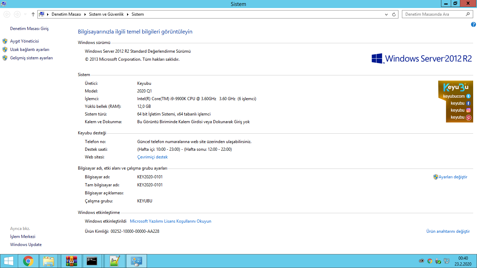Switch to Command Prompt on the taskbar
477x268 pixels.
coord(92,261)
